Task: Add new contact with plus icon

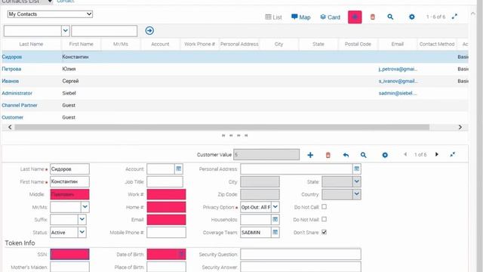Action: click(x=310, y=155)
